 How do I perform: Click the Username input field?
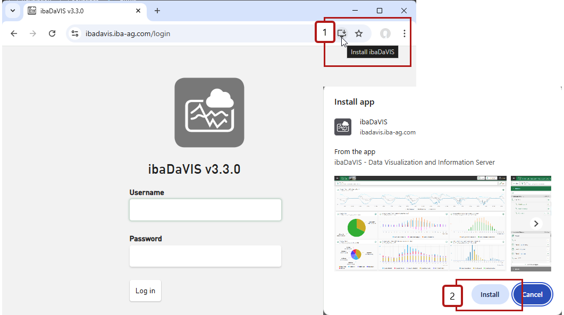[x=205, y=210]
